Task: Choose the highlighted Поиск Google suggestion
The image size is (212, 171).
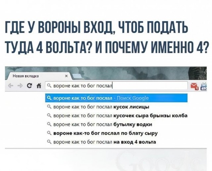Action: pos(116,98)
